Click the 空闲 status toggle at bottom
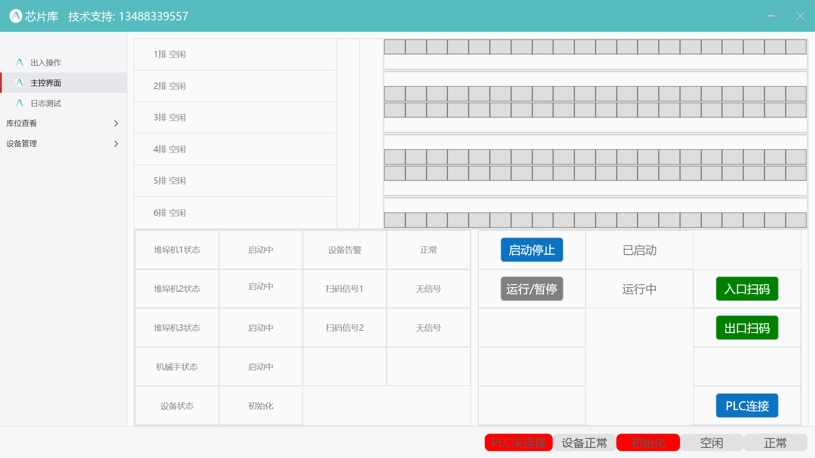Screen dimensions: 815x458 (x=712, y=442)
